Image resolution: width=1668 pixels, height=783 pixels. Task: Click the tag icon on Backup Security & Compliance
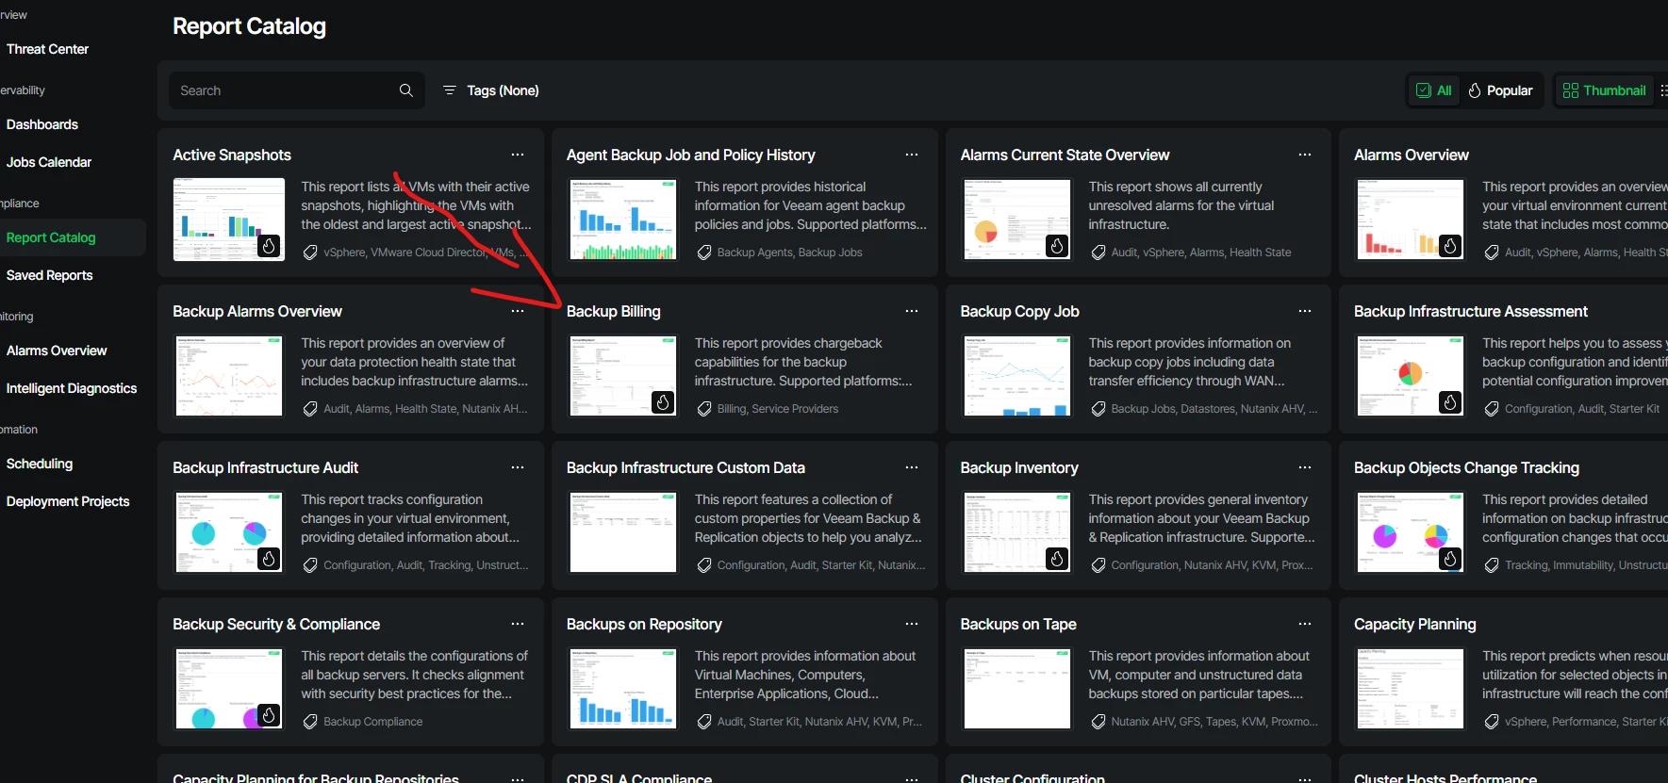[310, 722]
